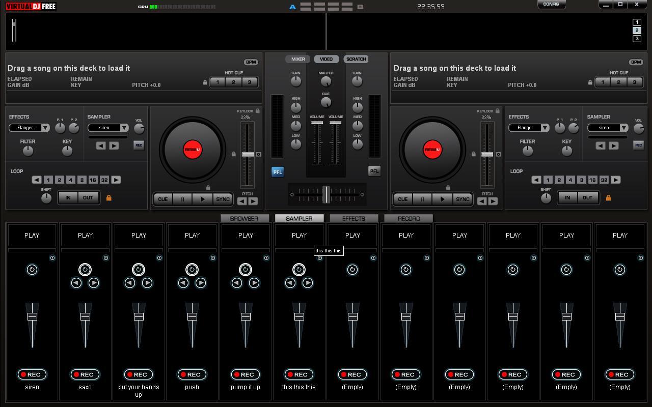
Task: Enable PFL on the left mixer channel
Action: [x=277, y=171]
